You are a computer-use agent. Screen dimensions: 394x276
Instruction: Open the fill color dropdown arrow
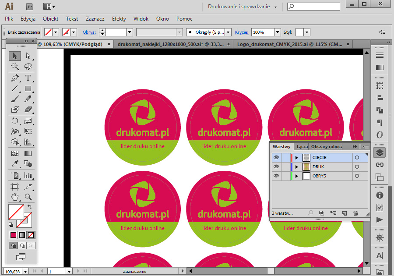(x=56, y=32)
